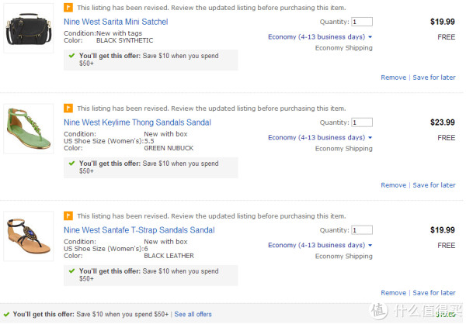Expand shipping options for the Keylime Thong Sandals
Screen dimensions: 466x324
point(320,137)
